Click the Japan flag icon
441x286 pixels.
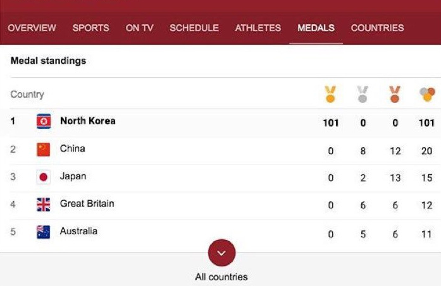point(43,177)
